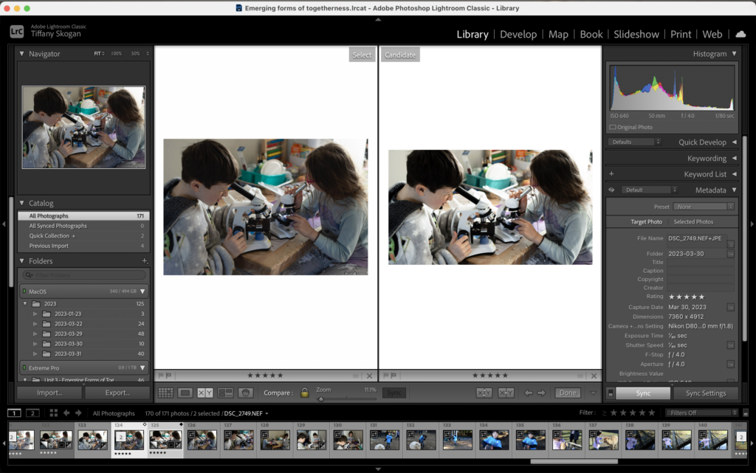Open the Metadata Default view dropdown
756x473 pixels.
coord(650,190)
